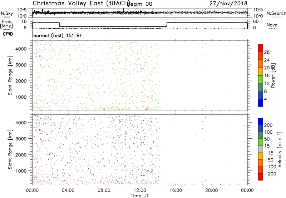Click the '3000' tick in the Velocity panel

(x=21, y=139)
